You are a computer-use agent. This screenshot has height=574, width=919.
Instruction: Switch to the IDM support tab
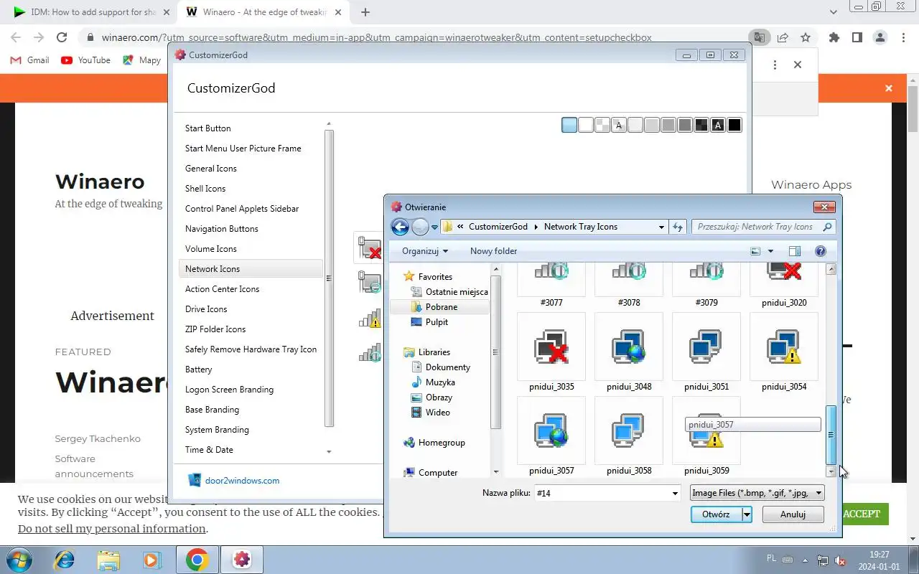(92, 12)
